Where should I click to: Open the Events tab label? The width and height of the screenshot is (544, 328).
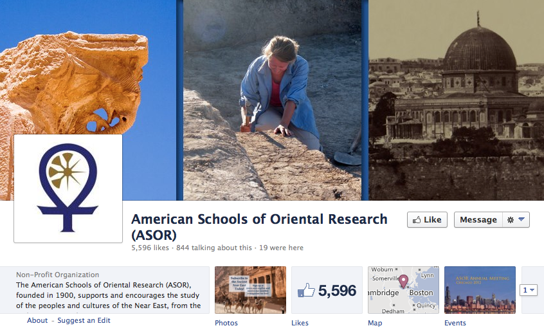455,323
